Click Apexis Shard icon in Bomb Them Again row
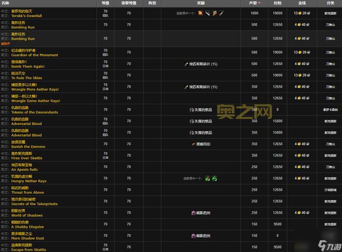Image resolution: width=342 pixels, height=252 pixels. coord(186,64)
